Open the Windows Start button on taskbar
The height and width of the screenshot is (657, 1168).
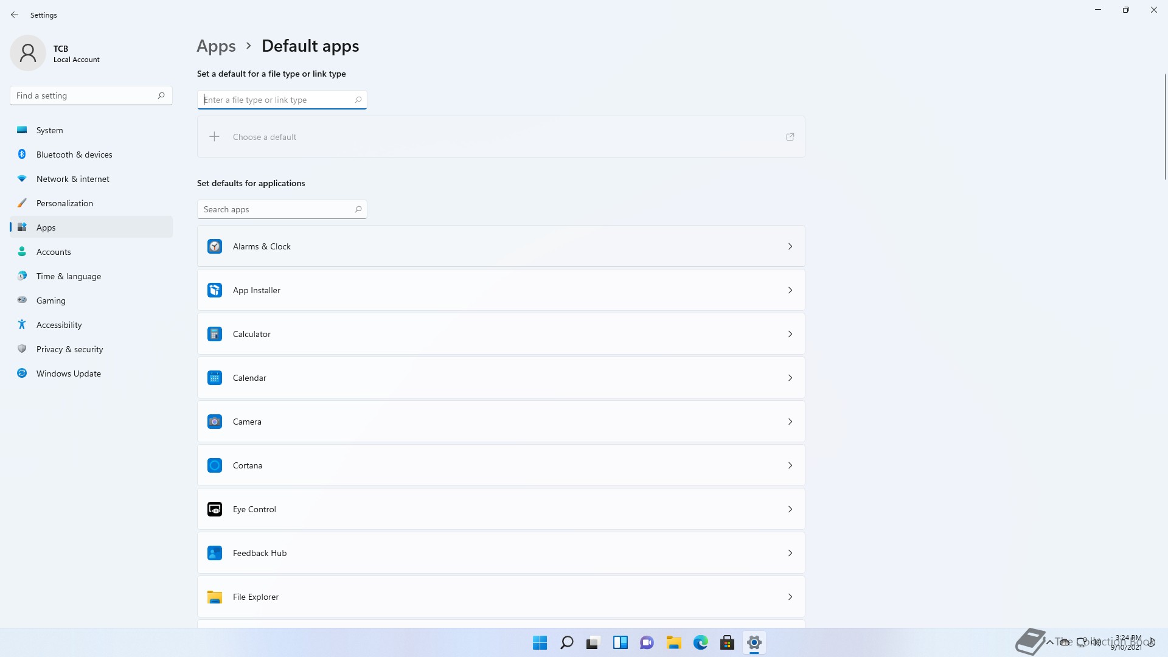click(540, 642)
